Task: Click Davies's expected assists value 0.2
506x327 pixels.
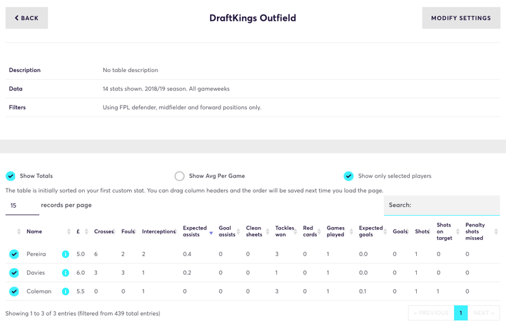Action: [187, 273]
